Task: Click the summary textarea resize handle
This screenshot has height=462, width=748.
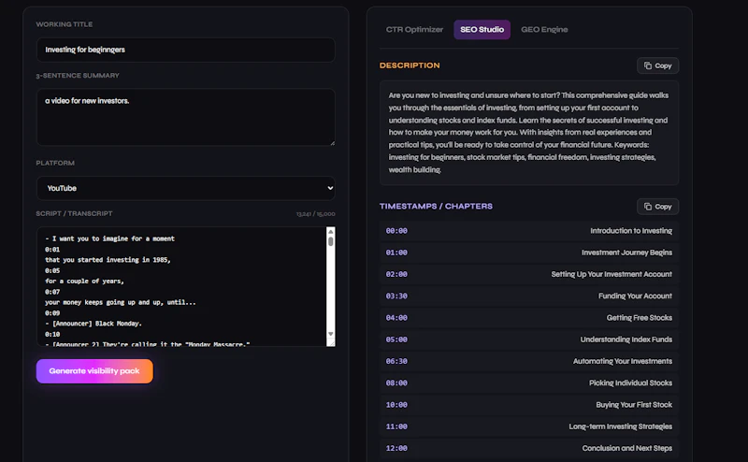Action: tap(332, 143)
